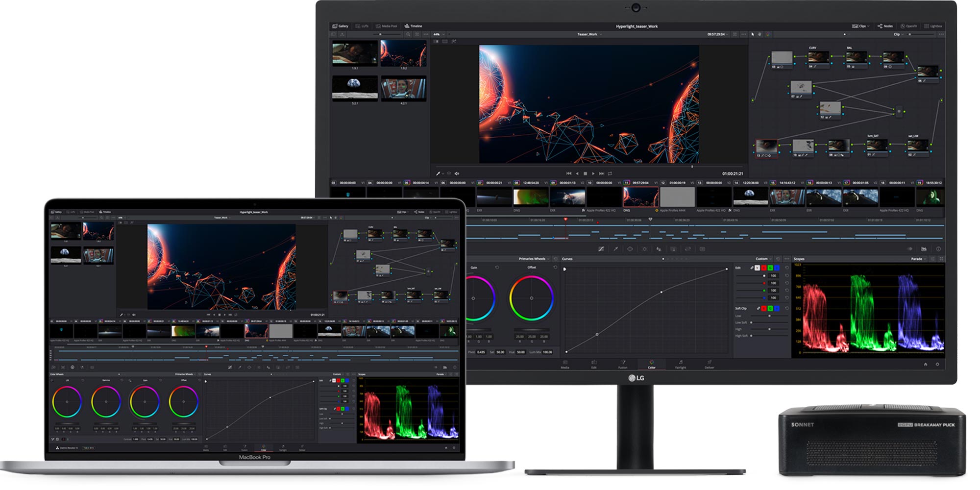The image size is (980, 490).
Task: Switch to Fairlight page on monitor
Action: coord(681,365)
